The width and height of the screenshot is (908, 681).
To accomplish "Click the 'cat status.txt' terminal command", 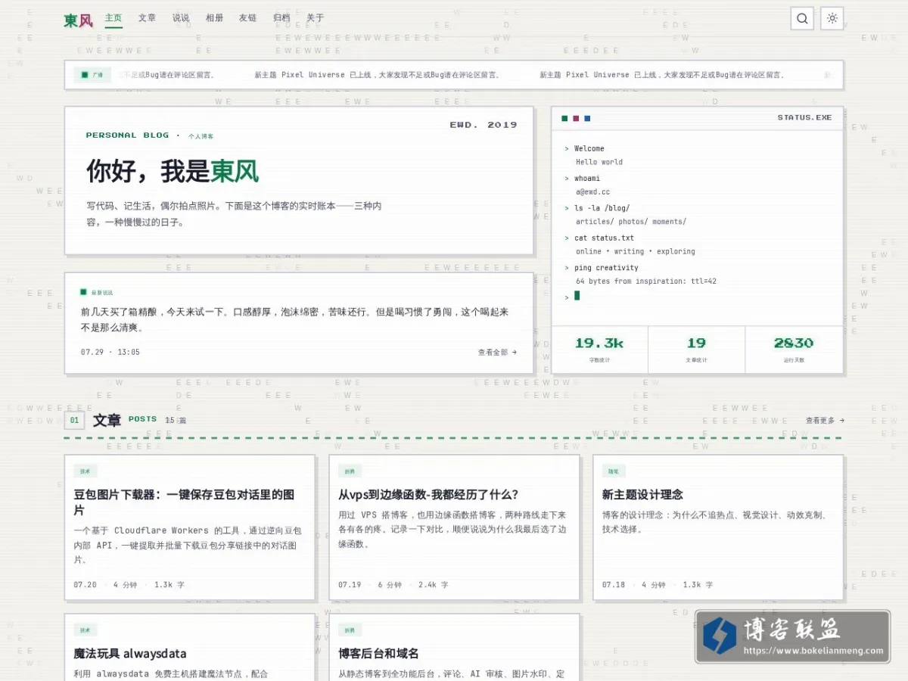I will coord(604,238).
